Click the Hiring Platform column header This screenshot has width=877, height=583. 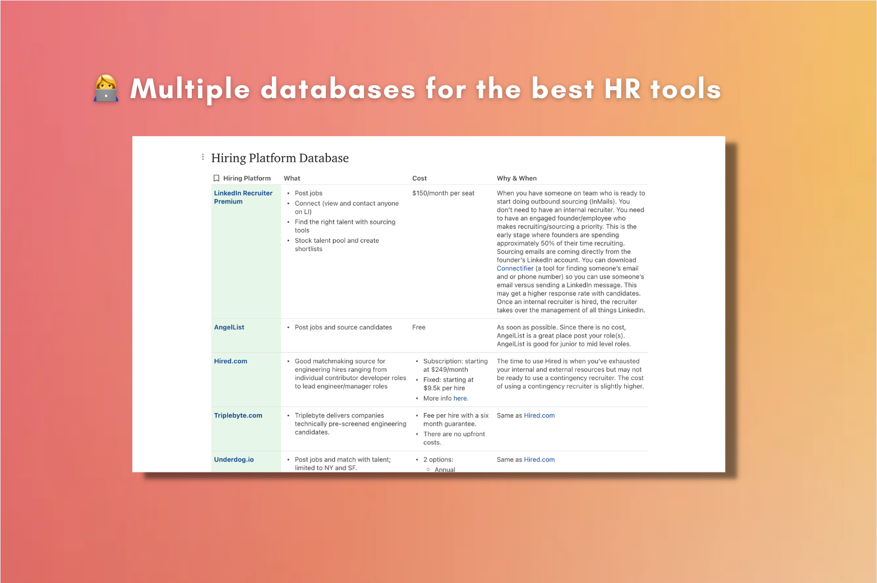coord(247,178)
